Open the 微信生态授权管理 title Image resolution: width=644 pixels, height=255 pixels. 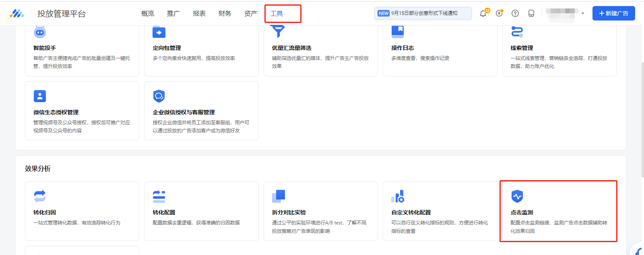tap(56, 112)
